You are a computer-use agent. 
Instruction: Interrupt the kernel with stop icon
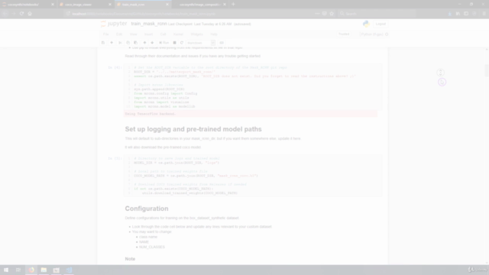coord(175,43)
